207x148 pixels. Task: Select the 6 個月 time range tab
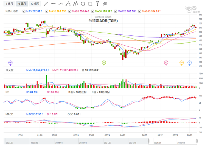(22, 4)
